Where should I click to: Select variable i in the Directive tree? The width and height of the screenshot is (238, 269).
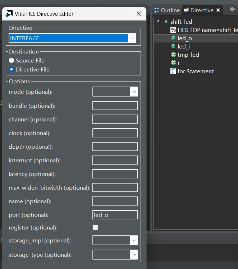tap(178, 63)
